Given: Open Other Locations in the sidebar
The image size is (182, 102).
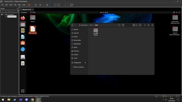Looking at the screenshot, I should coord(79,67).
